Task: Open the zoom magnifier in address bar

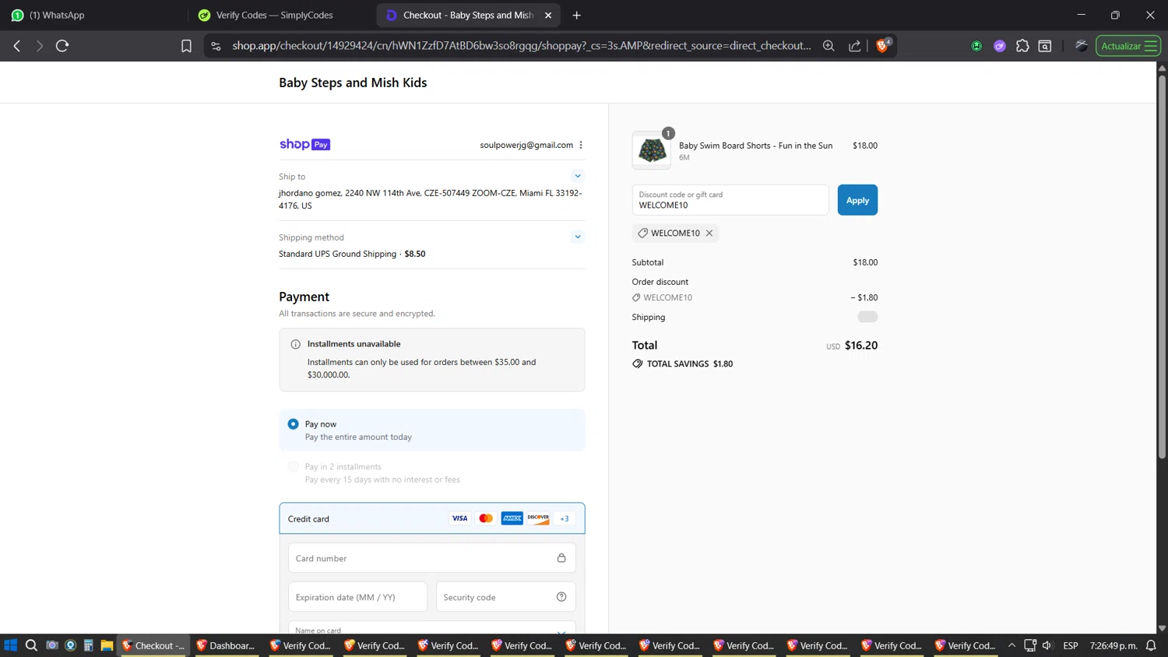Action: pos(829,46)
